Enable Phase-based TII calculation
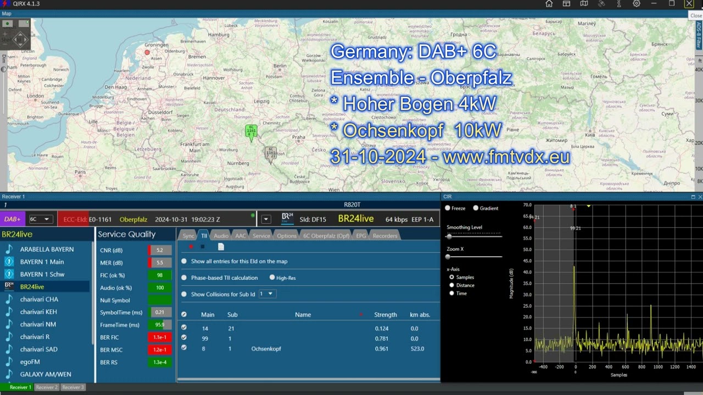 tap(184, 278)
